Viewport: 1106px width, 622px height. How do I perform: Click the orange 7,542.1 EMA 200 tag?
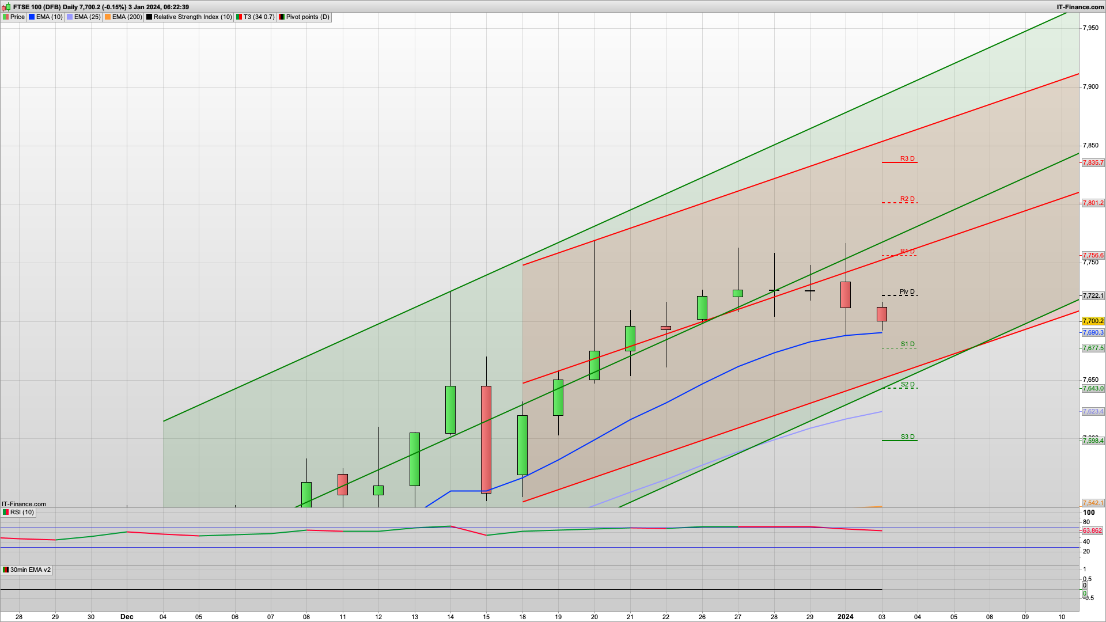point(1093,503)
